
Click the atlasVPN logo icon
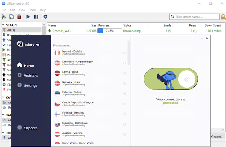pyautogui.click(x=20, y=44)
